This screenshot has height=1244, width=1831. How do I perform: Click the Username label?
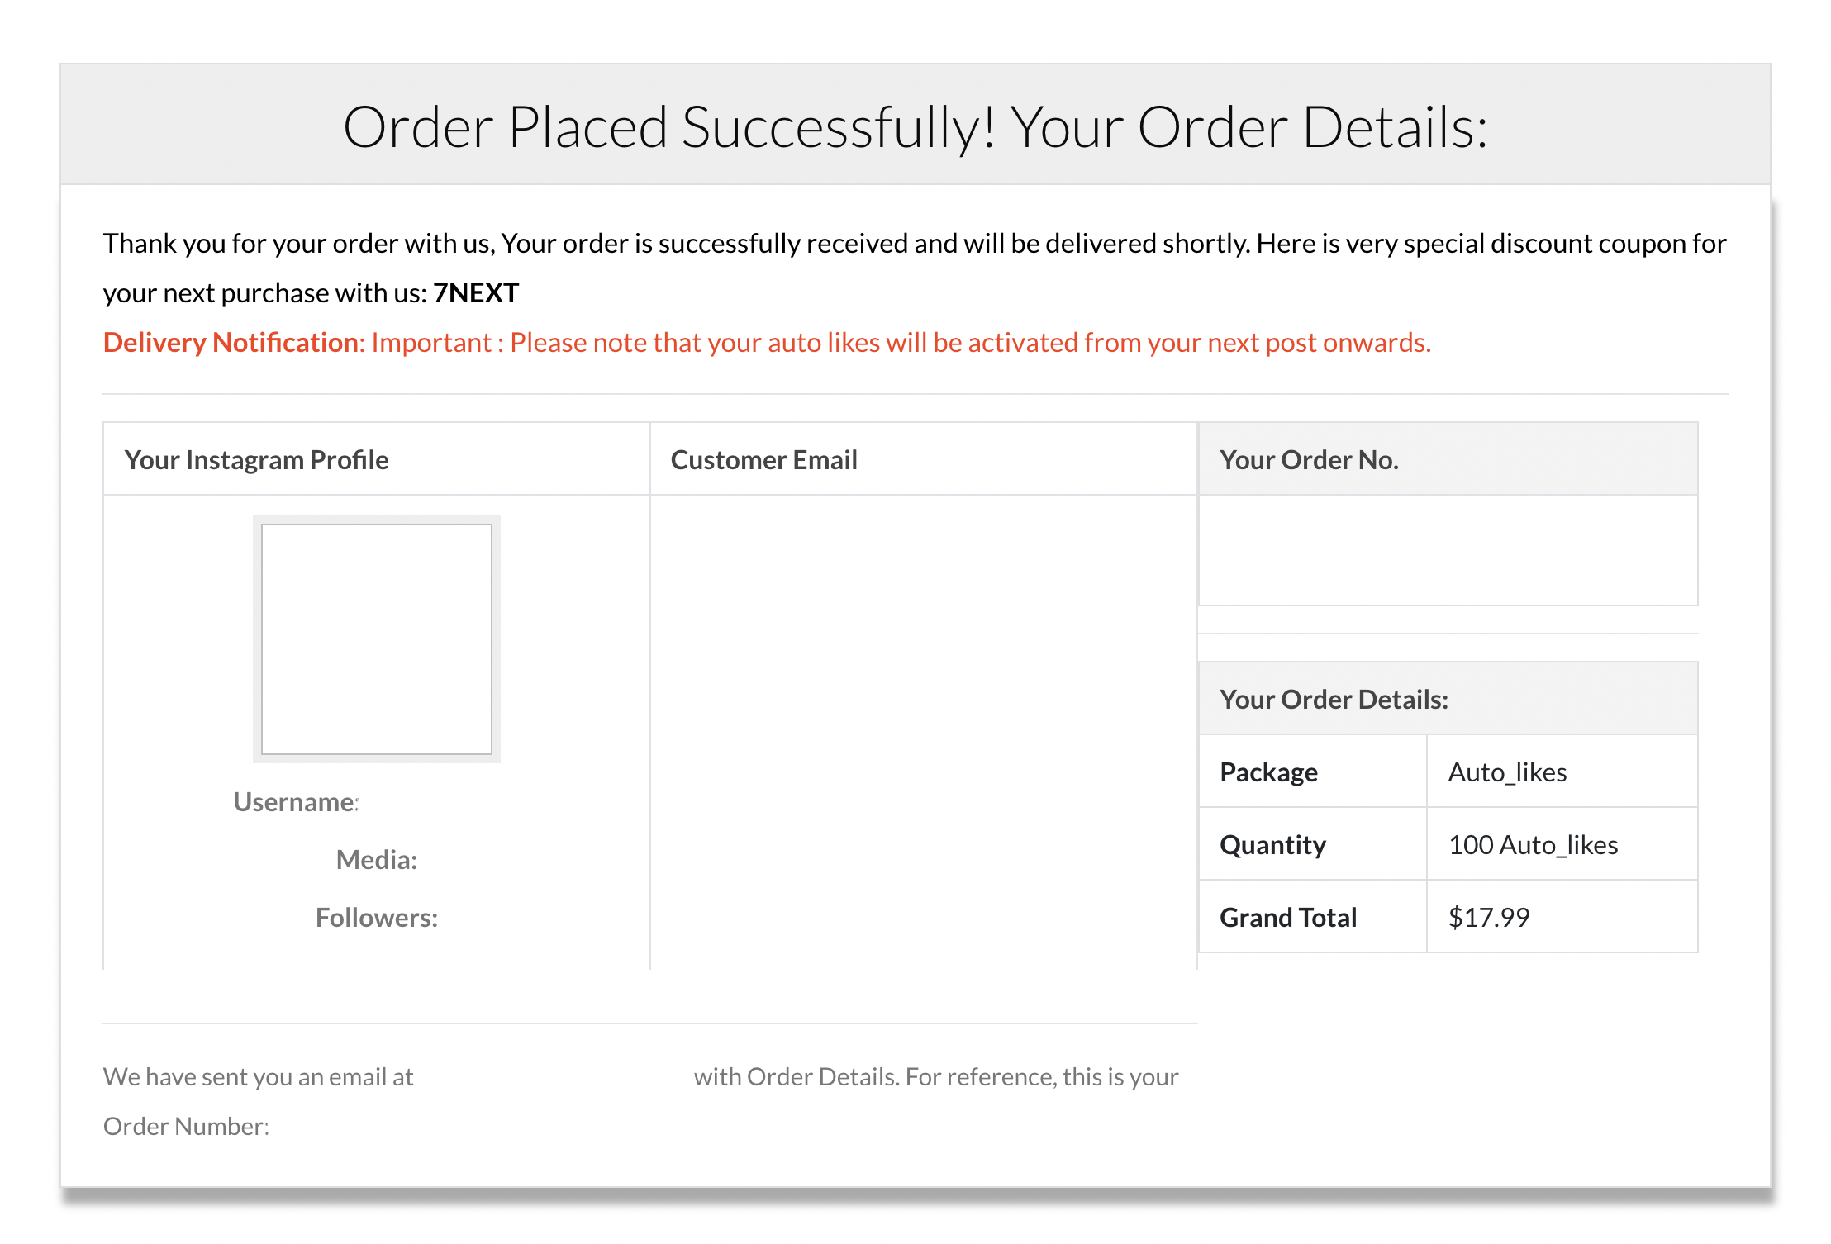[296, 801]
